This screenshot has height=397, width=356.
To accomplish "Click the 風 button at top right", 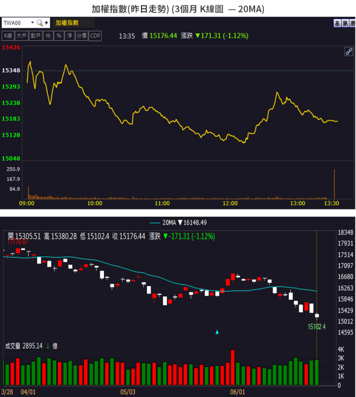I will pos(345,24).
